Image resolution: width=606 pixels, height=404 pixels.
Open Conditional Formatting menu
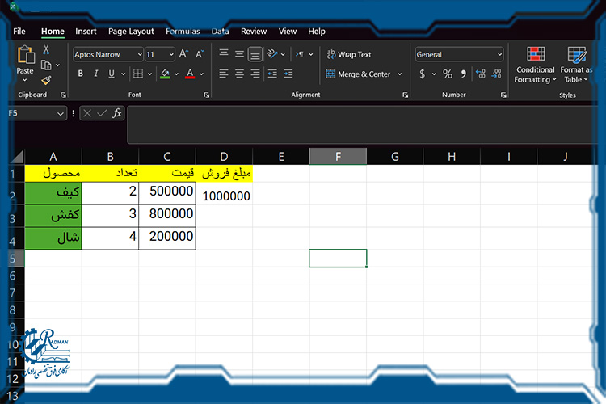coord(536,64)
